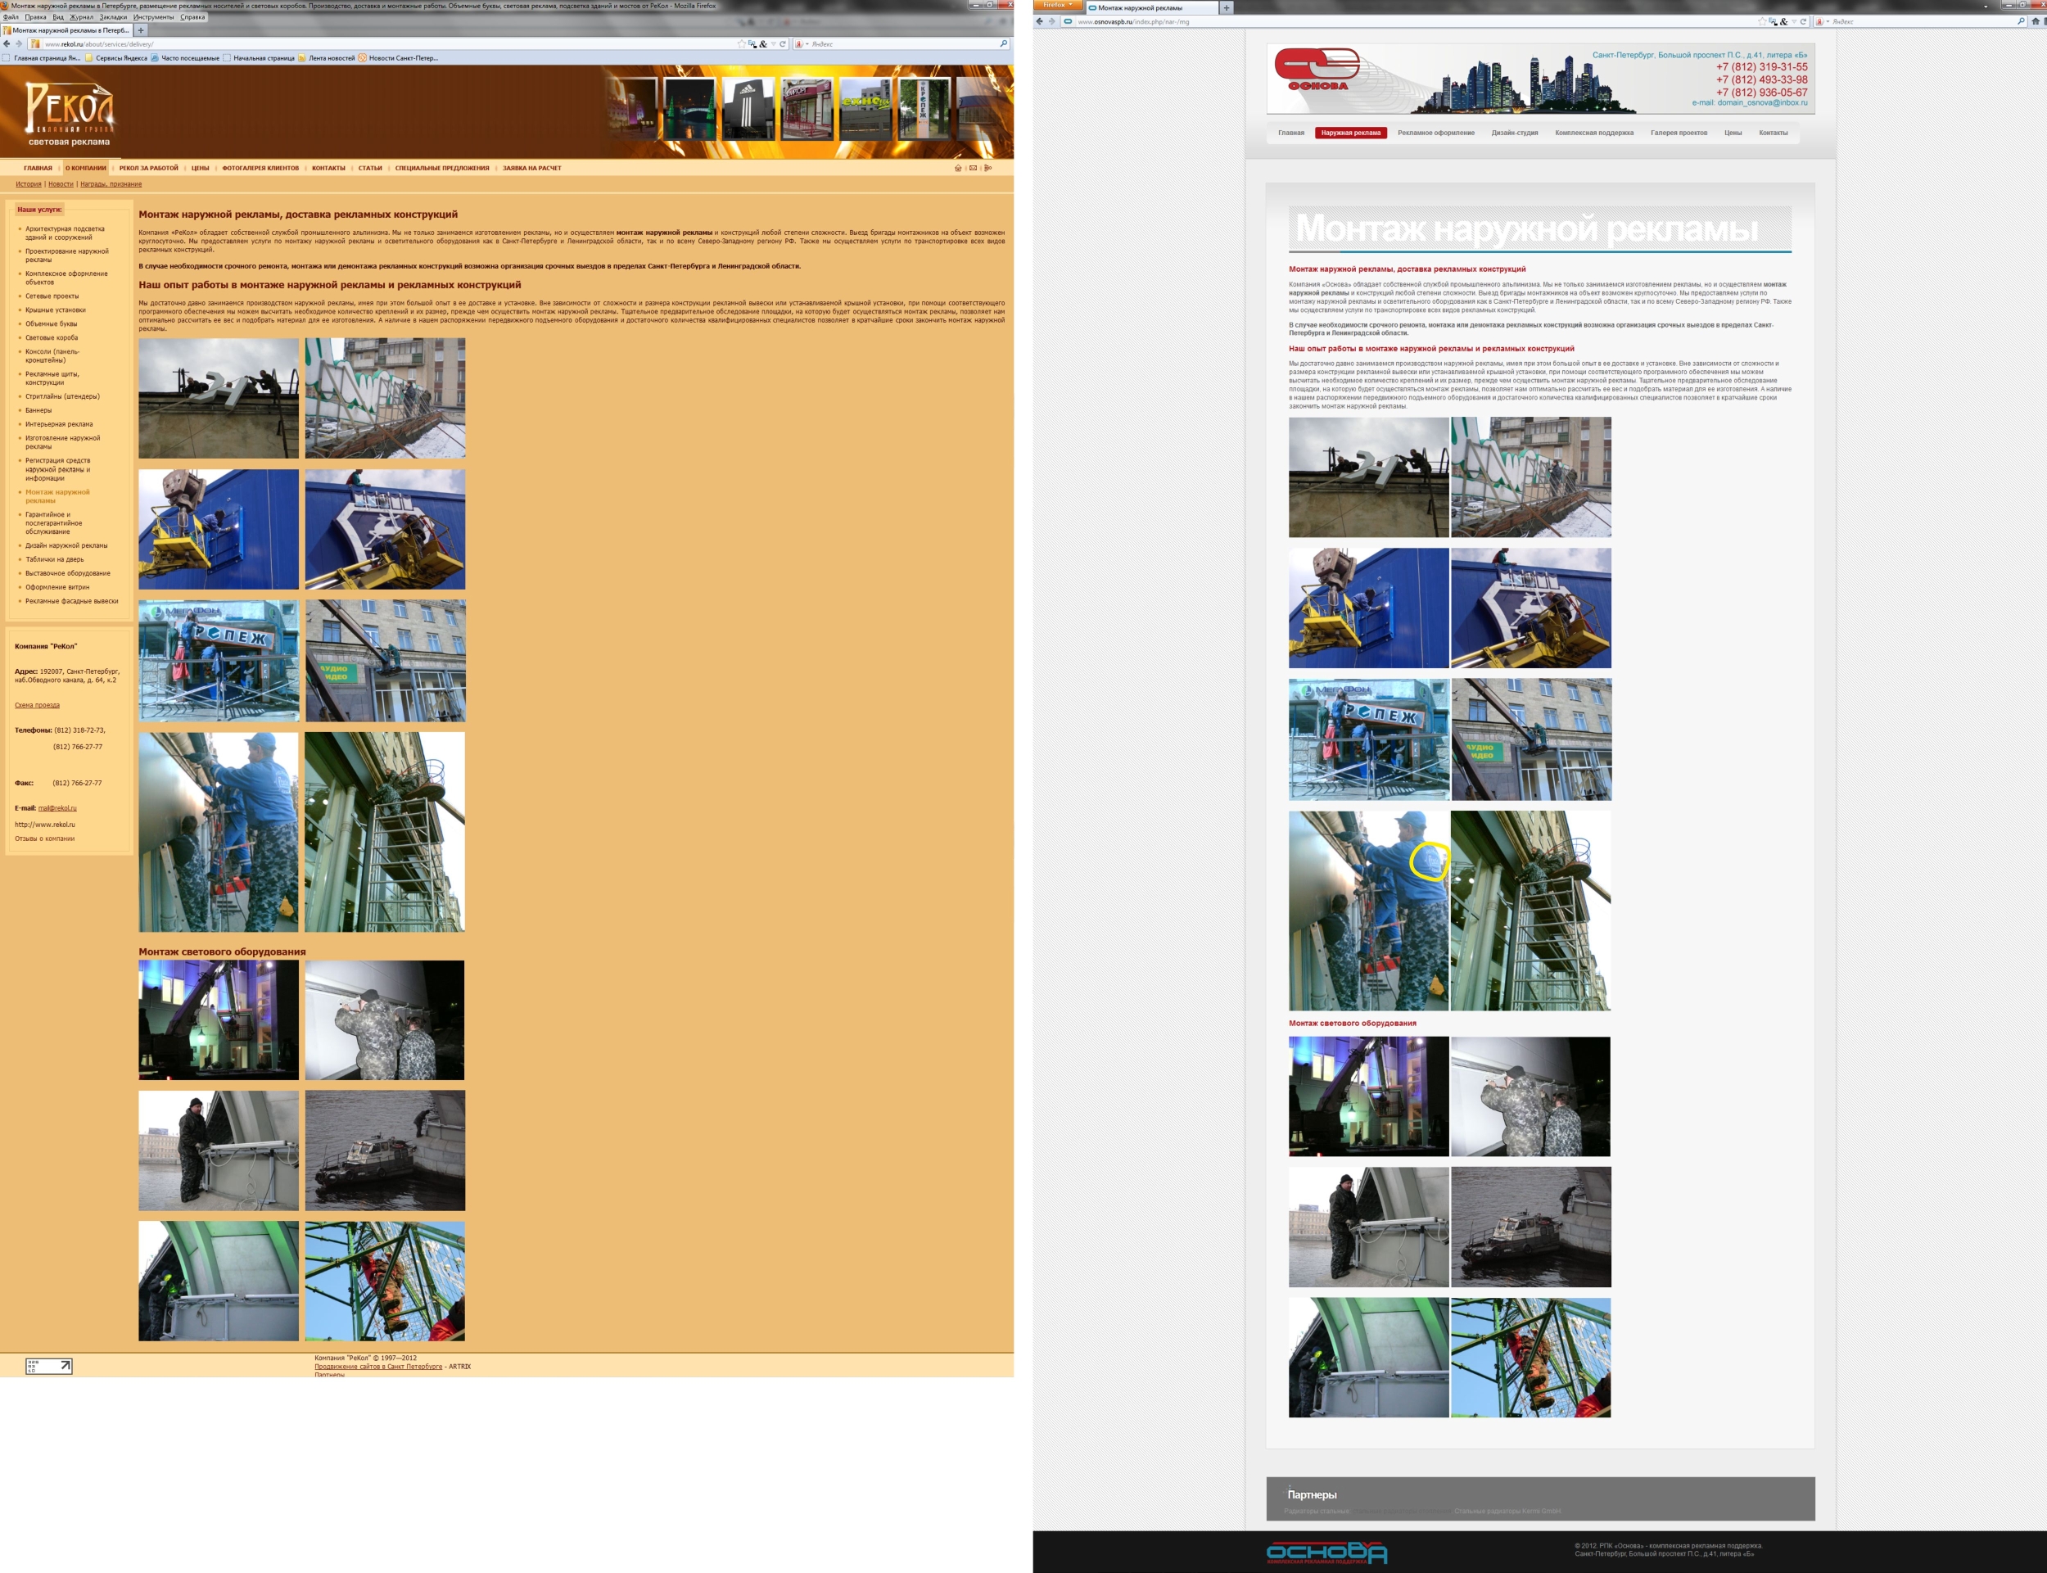Open new tab in osnovaspb.ru browser window
The image size is (2047, 1573).
1226,7
